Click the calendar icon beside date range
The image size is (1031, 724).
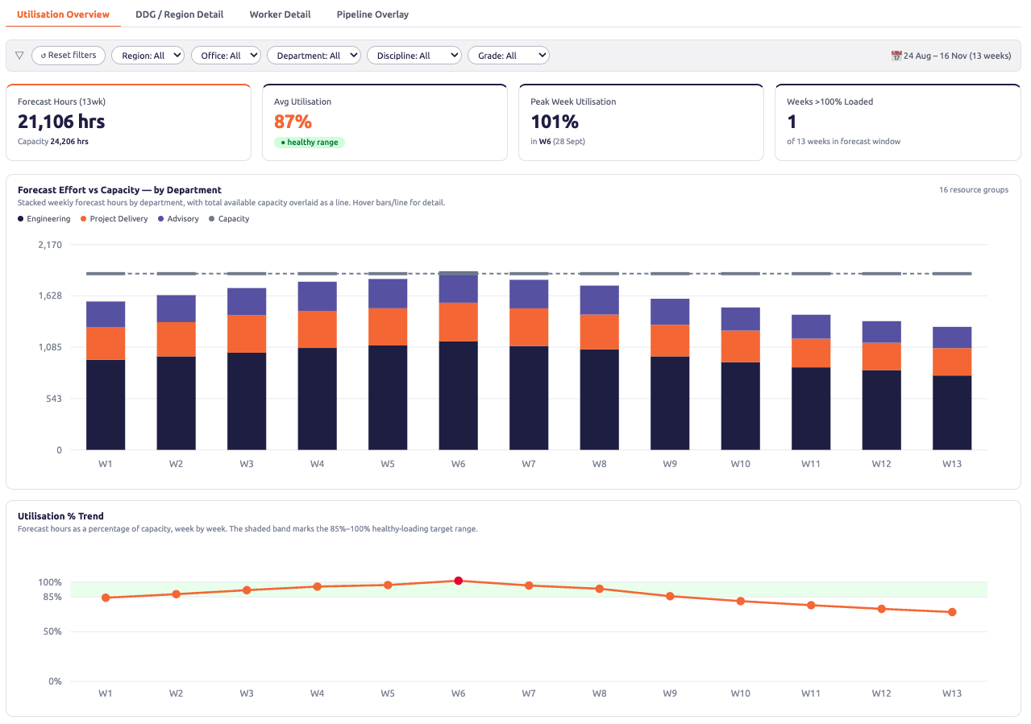(896, 56)
